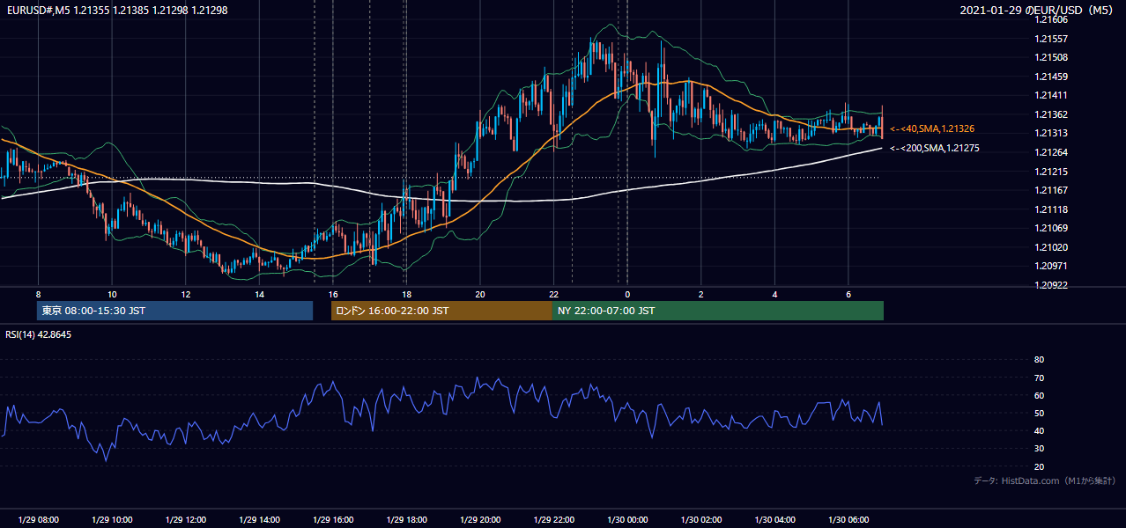Click the 1.21362 price axis value
The image size is (1126, 528).
click(1052, 114)
